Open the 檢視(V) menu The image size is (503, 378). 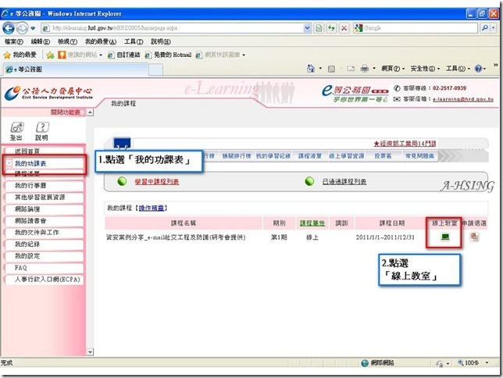click(67, 41)
